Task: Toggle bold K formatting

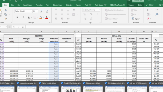Action: click(17, 17)
